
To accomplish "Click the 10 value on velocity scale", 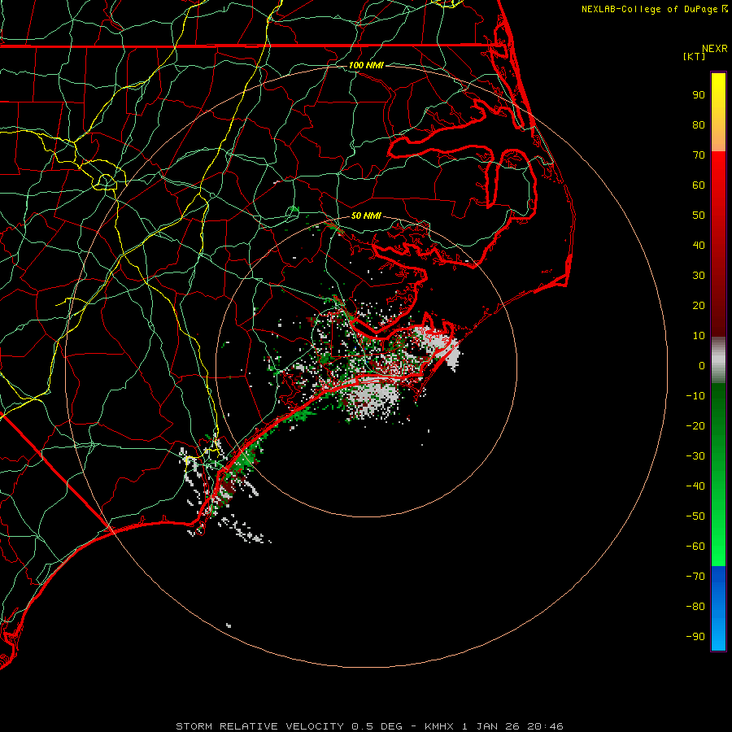I will tap(699, 336).
